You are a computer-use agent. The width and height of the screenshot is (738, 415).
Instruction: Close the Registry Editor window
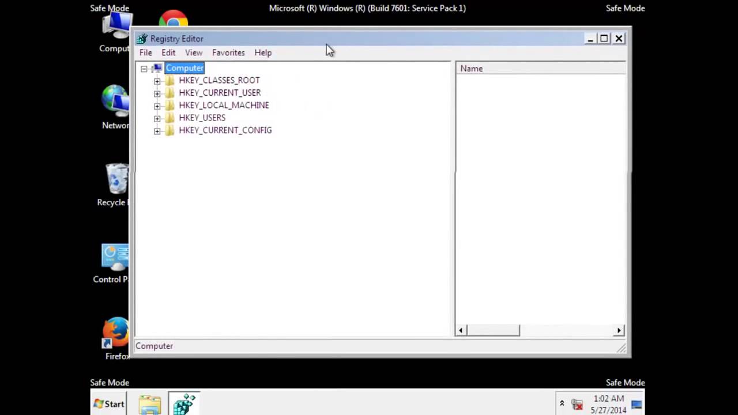(619, 39)
